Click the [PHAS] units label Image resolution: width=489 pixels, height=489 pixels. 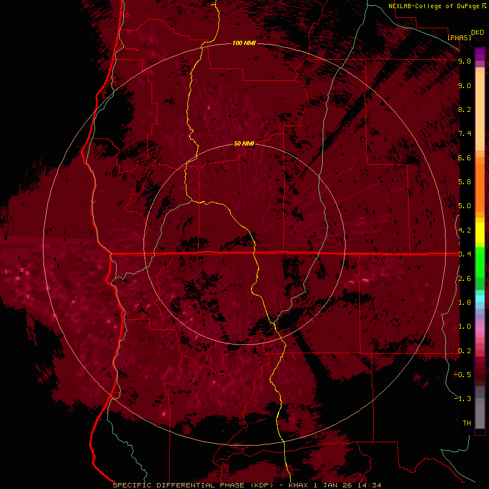(x=459, y=37)
